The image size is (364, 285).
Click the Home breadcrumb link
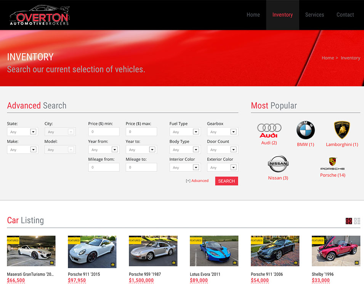point(328,58)
